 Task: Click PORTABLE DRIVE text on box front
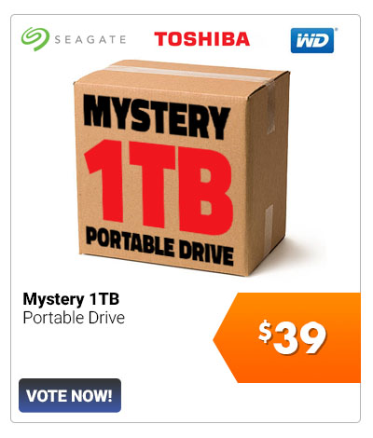(159, 247)
